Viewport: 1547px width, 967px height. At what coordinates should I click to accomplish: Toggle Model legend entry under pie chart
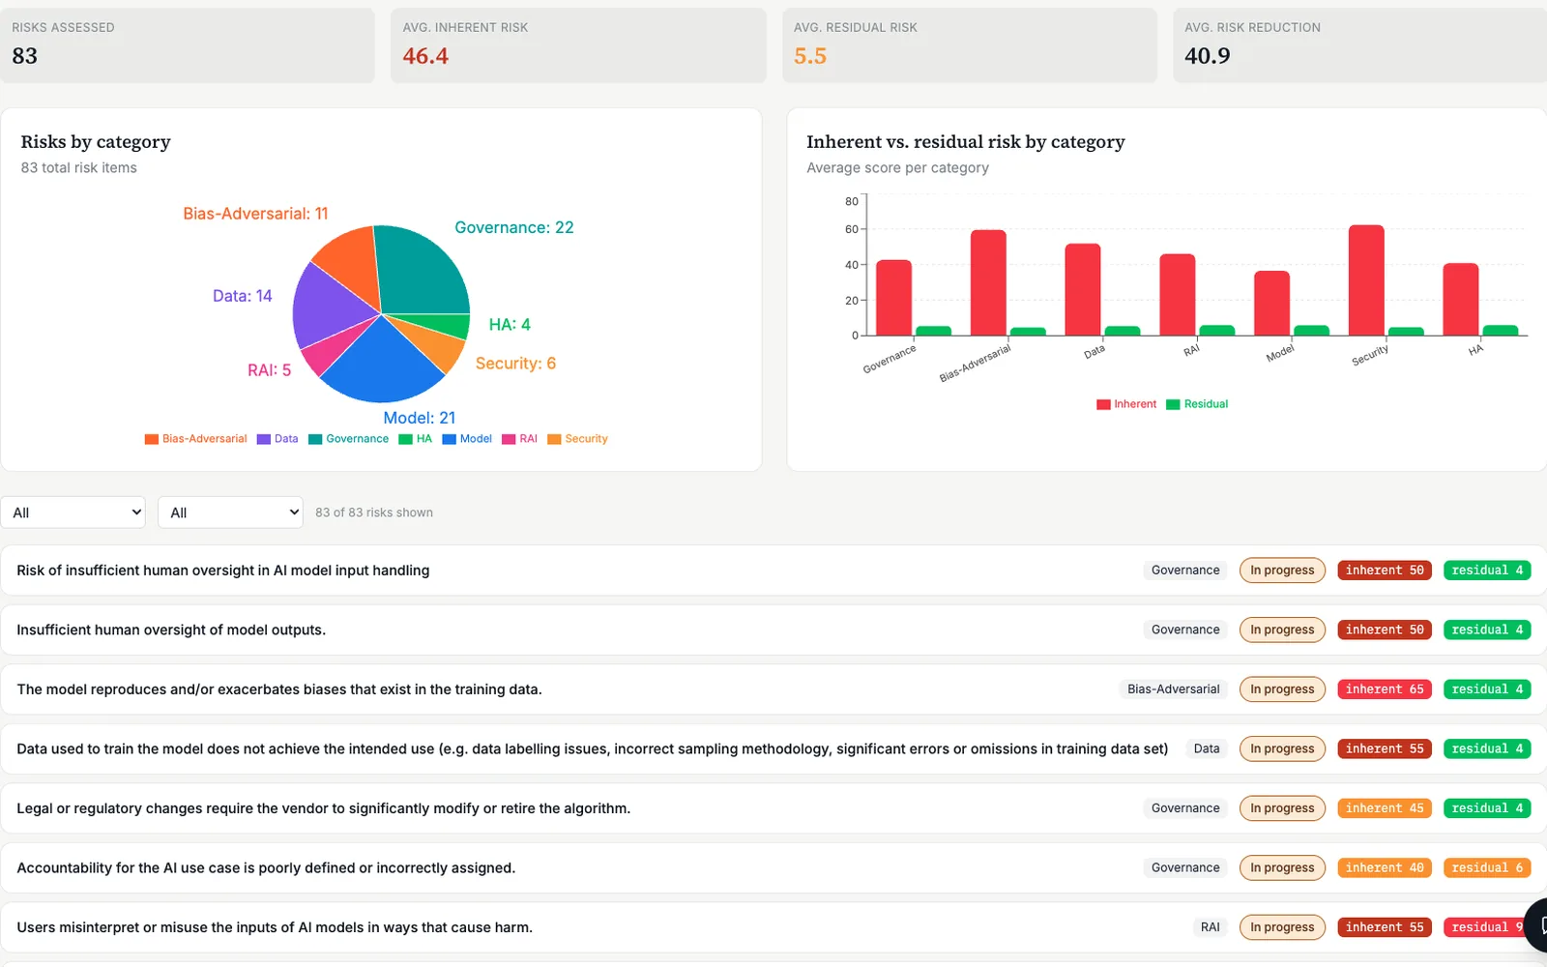(x=467, y=439)
